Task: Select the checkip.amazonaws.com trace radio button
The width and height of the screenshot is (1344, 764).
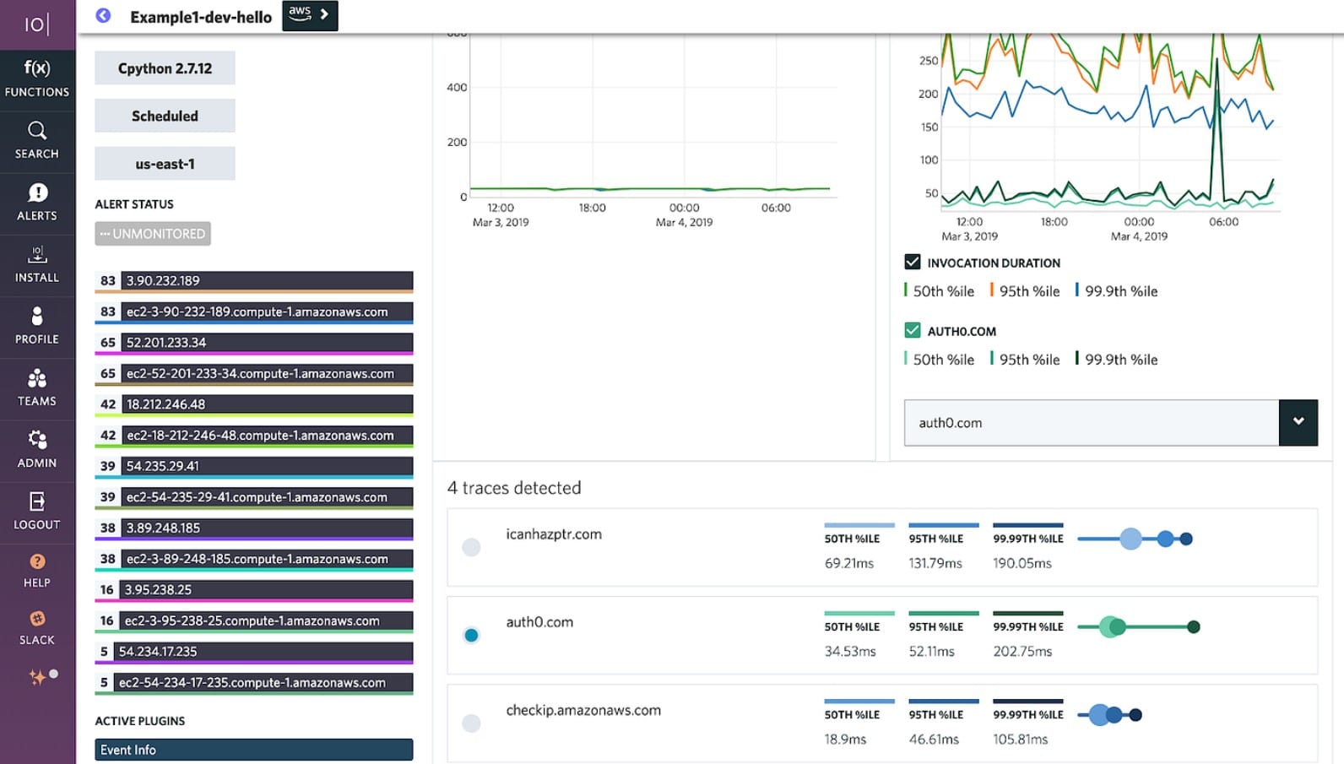Action: (x=472, y=723)
